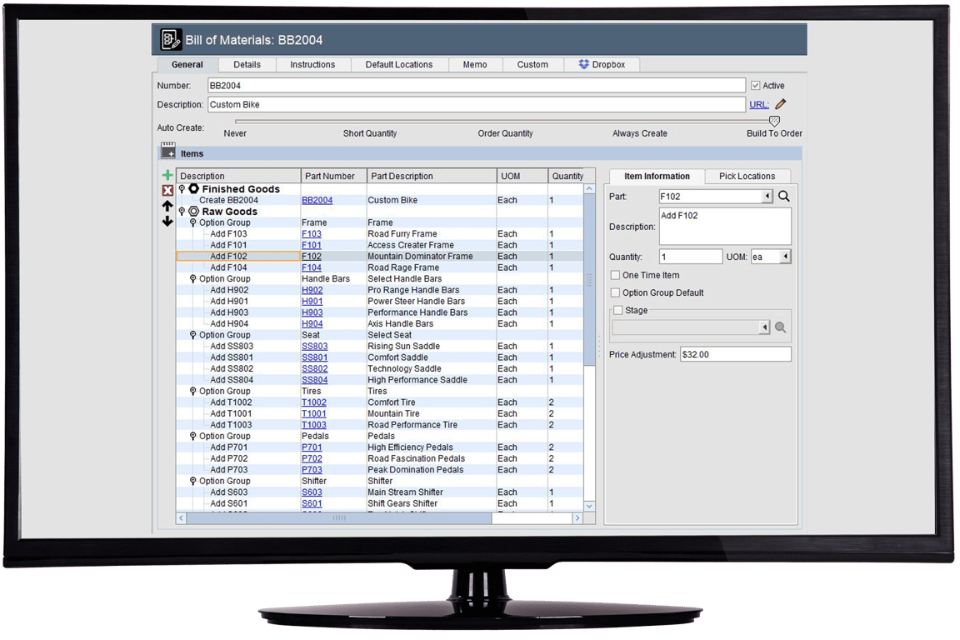Check the Option Group Default box
960x640 pixels.
(616, 292)
